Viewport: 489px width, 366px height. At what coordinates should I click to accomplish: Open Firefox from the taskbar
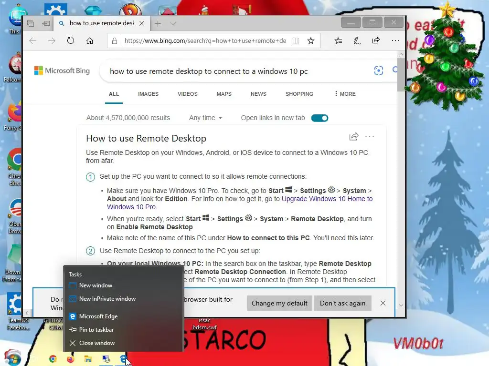click(x=71, y=359)
